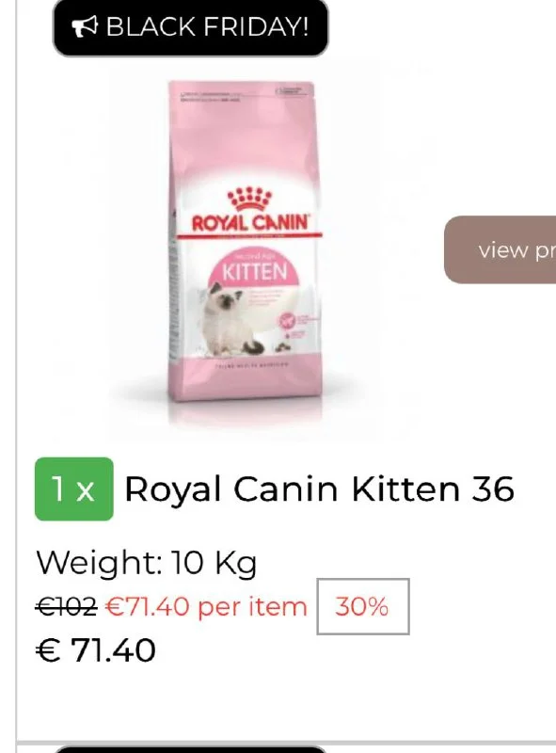Screen dimensions: 556x753
Task: Open the Royal Canin Kitten 36 title
Action: tap(319, 489)
